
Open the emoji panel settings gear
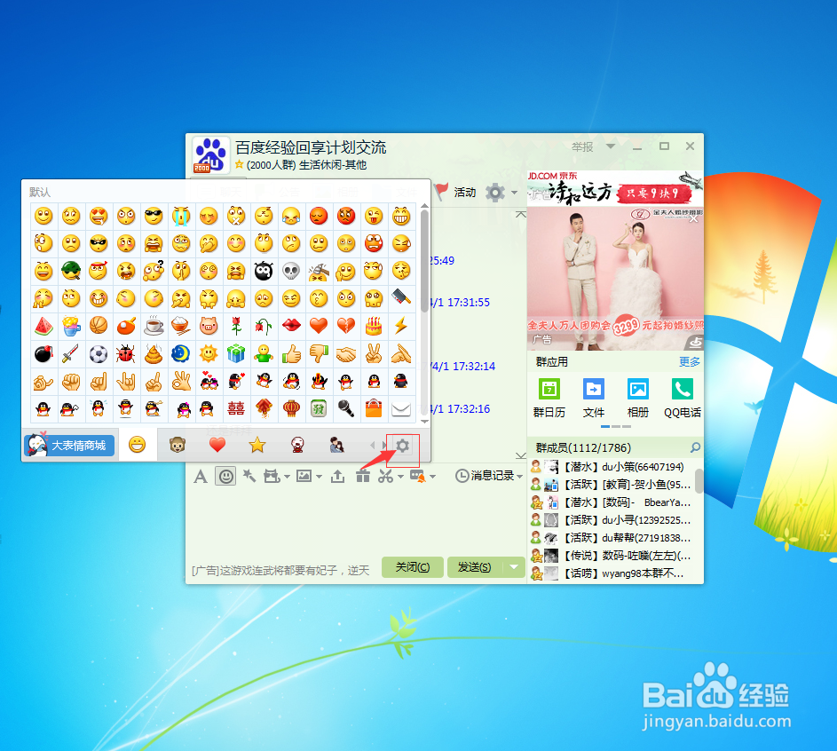(x=402, y=445)
